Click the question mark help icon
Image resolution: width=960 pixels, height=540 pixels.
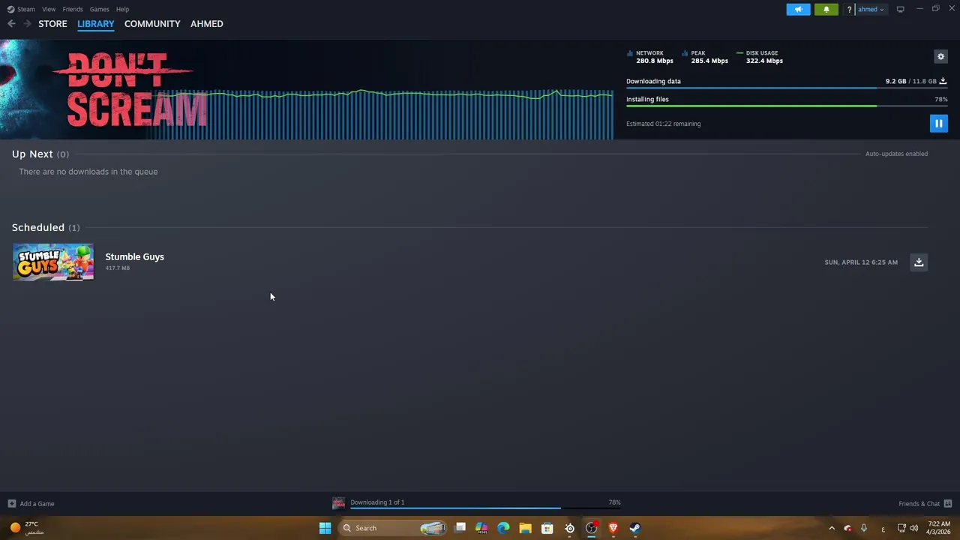(850, 10)
